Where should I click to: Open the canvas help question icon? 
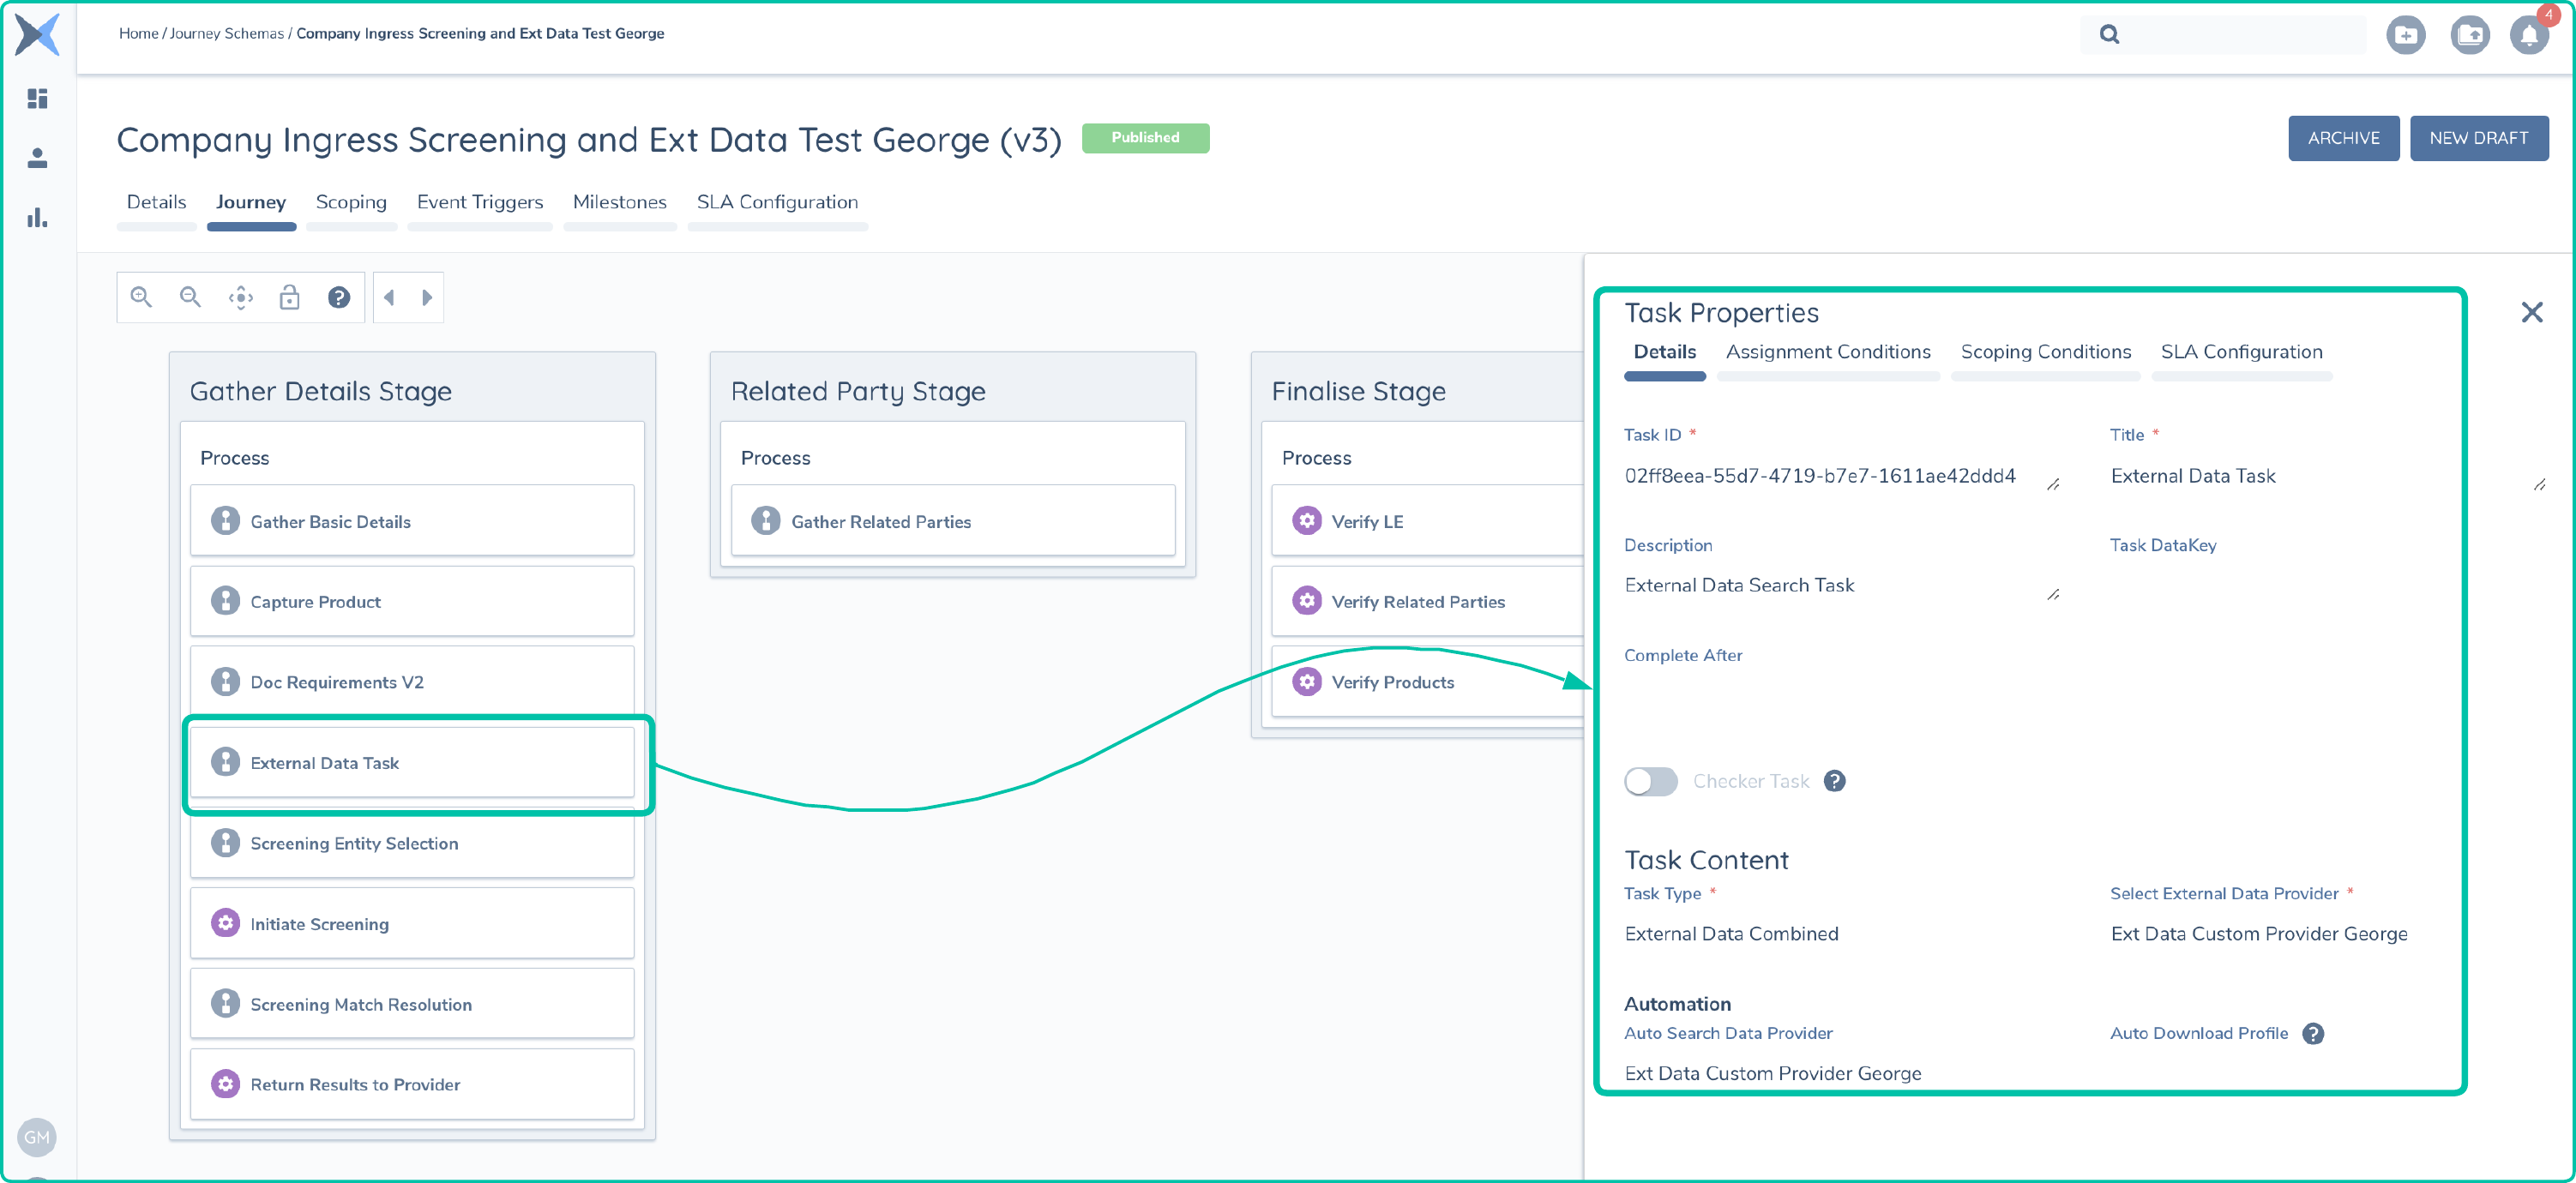[x=339, y=297]
